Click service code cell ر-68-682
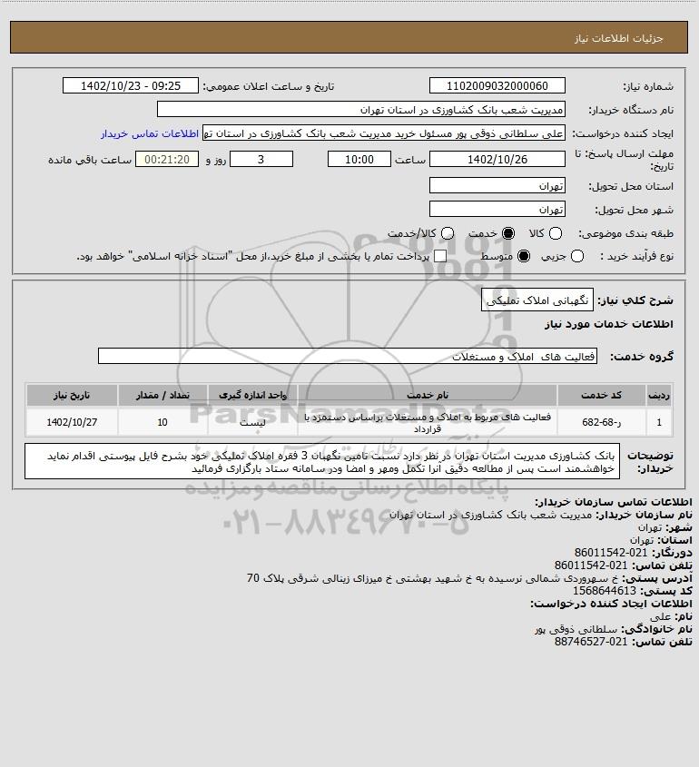This screenshot has height=767, width=699. pos(601,422)
